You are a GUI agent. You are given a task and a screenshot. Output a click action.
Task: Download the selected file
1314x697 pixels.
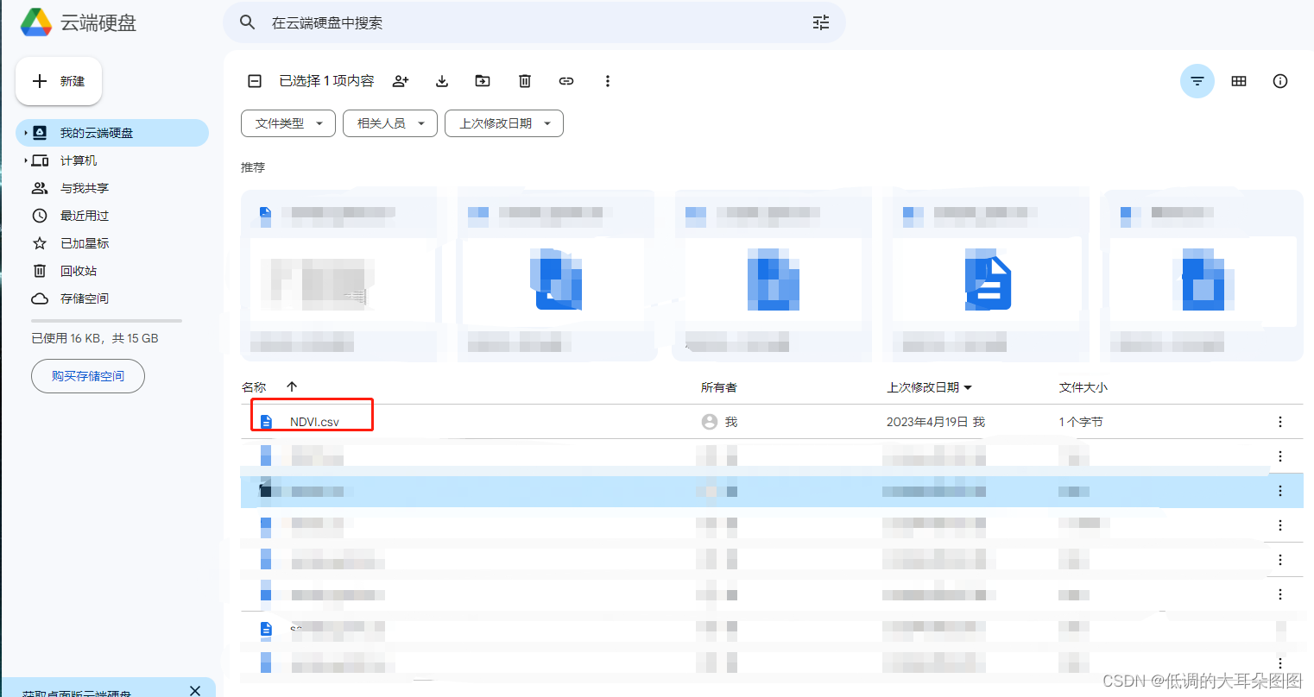(x=441, y=80)
